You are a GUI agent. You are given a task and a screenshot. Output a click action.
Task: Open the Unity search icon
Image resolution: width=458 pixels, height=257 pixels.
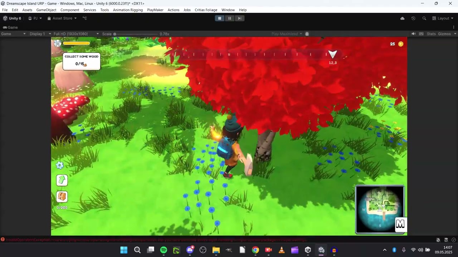coord(424,18)
